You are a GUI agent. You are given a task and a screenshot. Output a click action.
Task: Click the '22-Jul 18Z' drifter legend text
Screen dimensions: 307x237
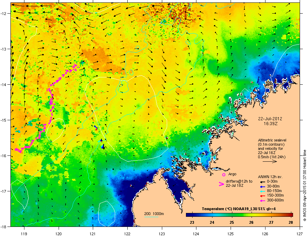click(x=234, y=185)
